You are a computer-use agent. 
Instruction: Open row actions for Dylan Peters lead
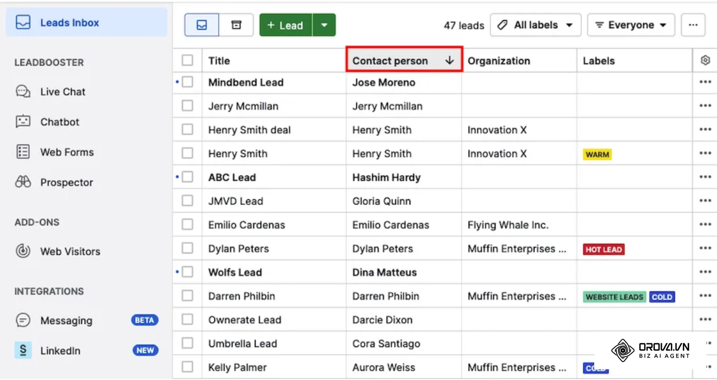pyautogui.click(x=705, y=248)
